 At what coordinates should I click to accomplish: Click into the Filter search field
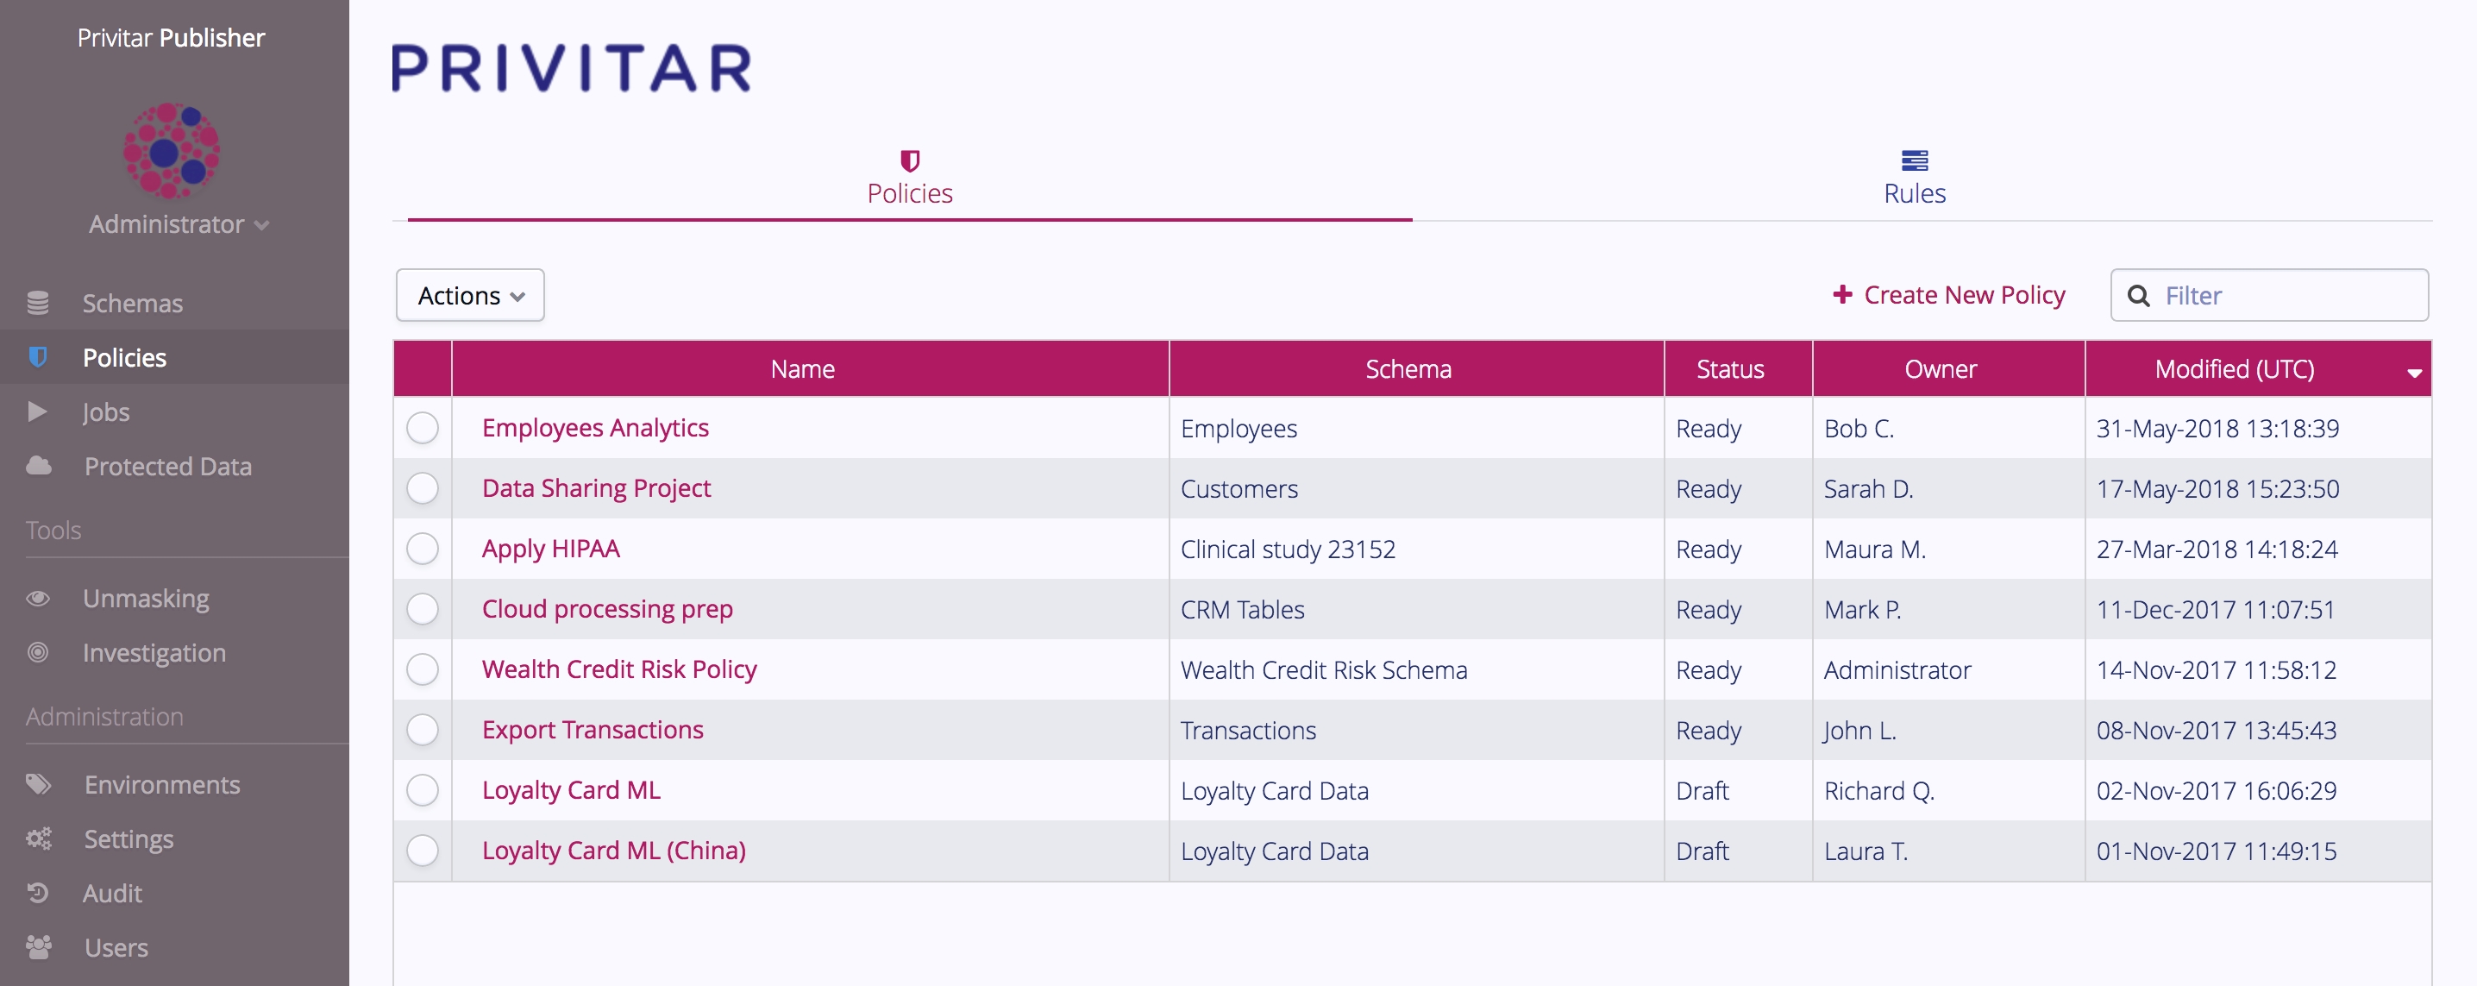click(x=2269, y=295)
